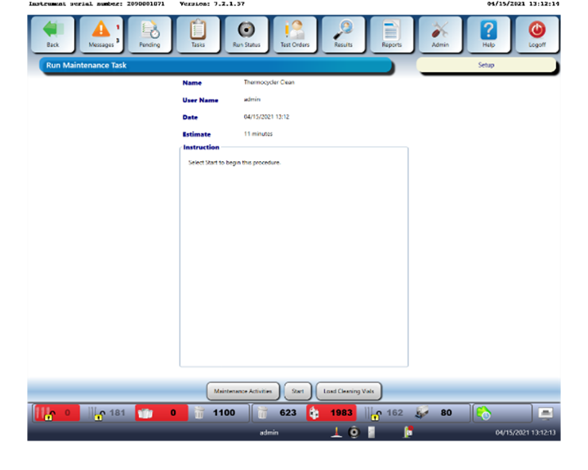The image size is (588, 470).
Task: Switch to the Setup tab
Action: (x=485, y=65)
